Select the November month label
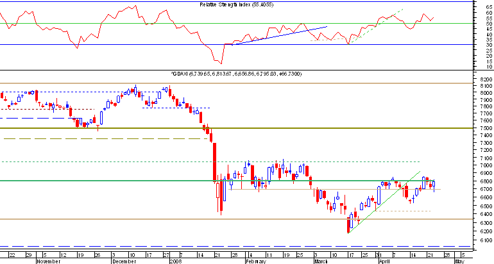The height and width of the screenshot is (264, 494). click(49, 261)
